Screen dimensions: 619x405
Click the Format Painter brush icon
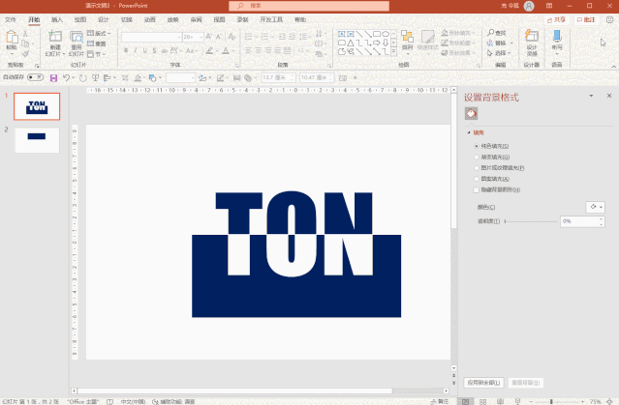25,53
